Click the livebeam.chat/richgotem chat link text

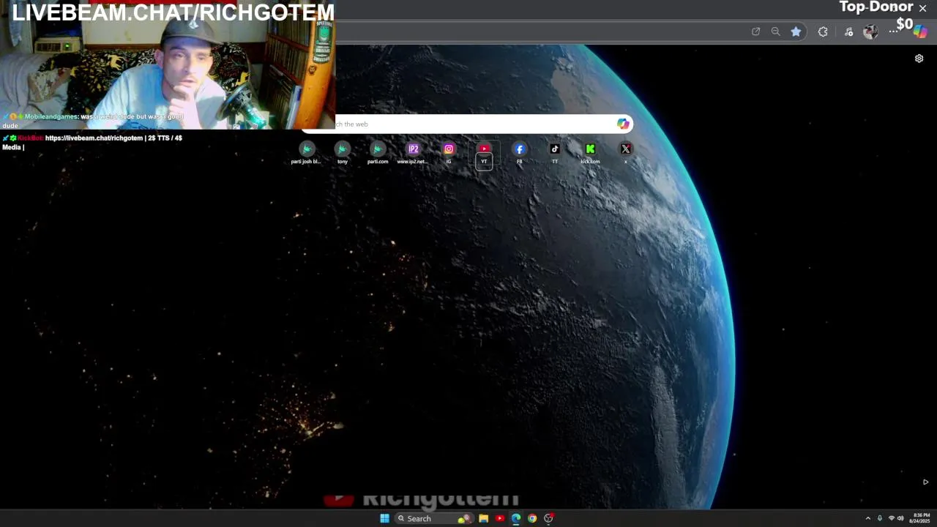(94, 138)
